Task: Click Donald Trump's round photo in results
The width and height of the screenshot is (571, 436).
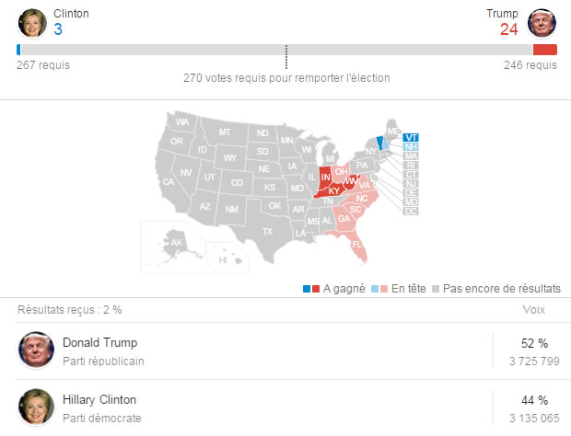Action: (x=36, y=350)
